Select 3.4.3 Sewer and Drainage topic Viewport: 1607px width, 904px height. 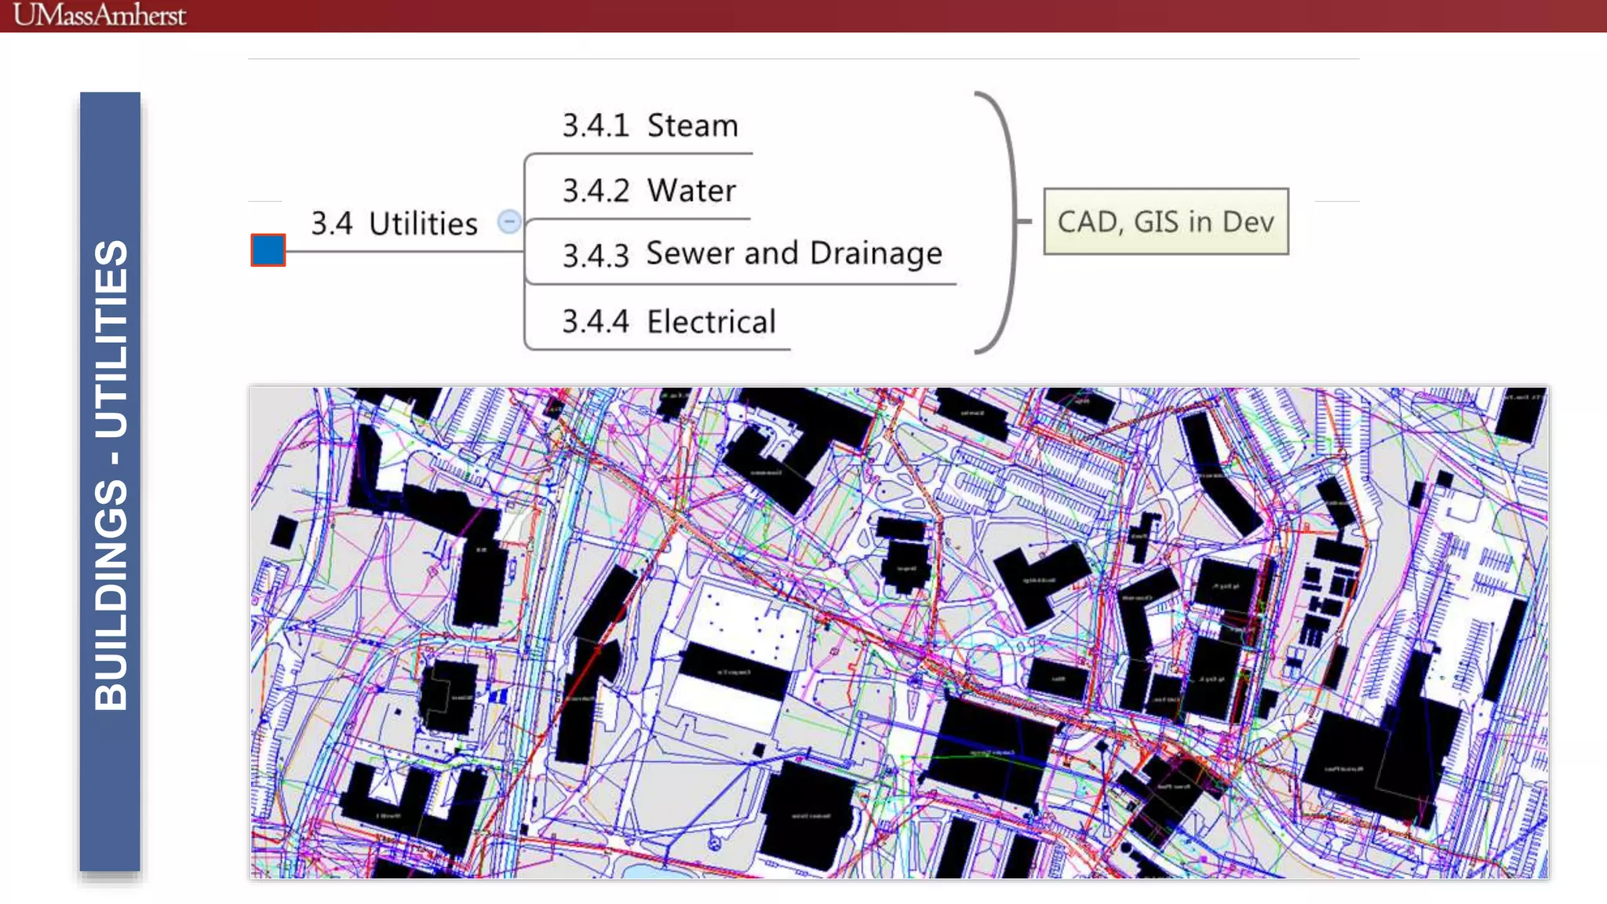(x=752, y=254)
